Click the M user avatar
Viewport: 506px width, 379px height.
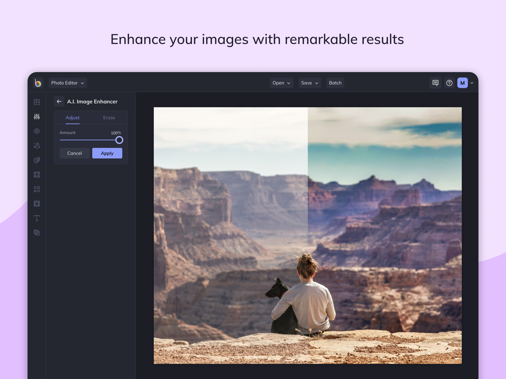[x=462, y=83]
